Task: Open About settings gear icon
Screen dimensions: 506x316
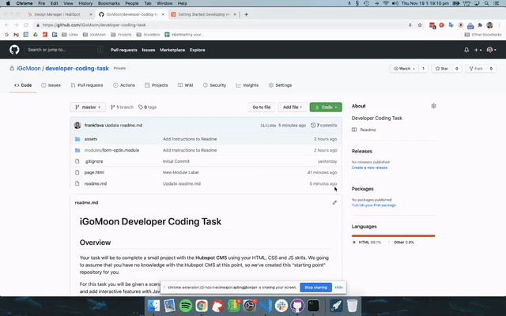Action: tap(434, 106)
